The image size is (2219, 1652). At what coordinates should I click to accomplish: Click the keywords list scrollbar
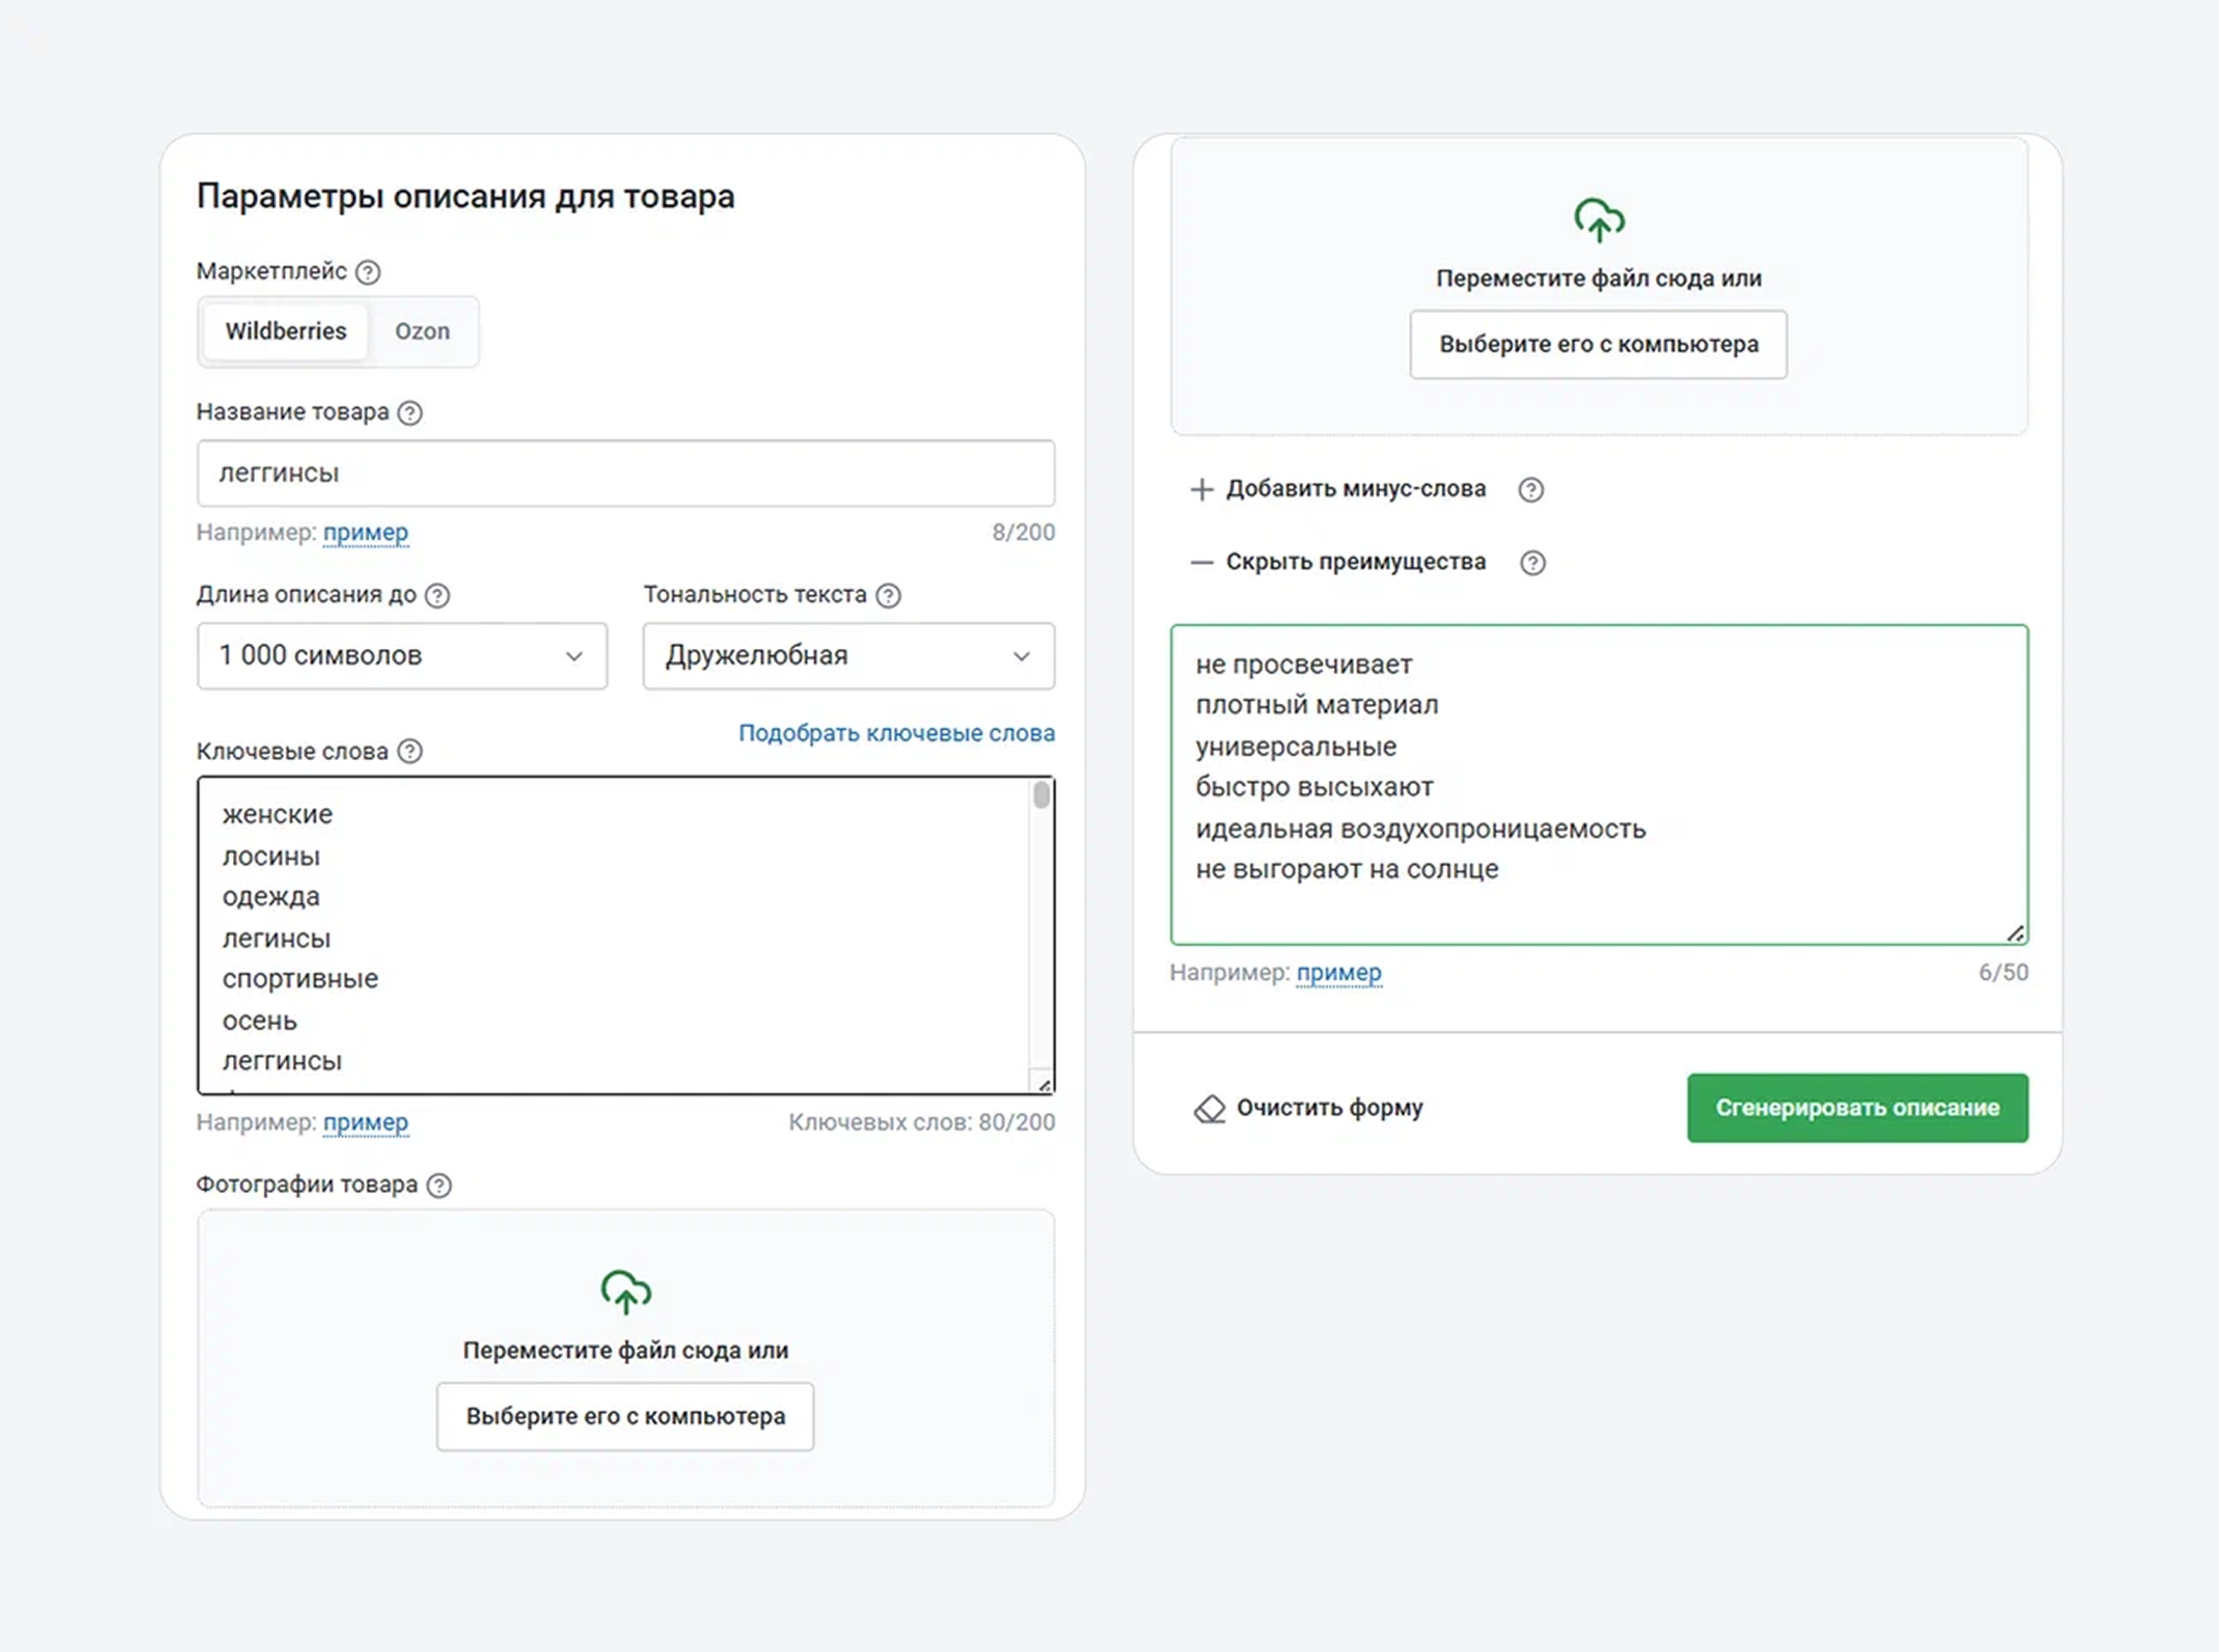click(x=1041, y=796)
